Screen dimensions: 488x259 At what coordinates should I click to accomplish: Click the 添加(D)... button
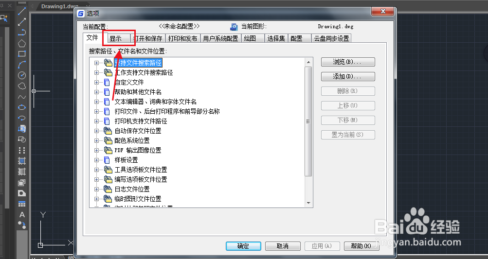click(x=348, y=76)
